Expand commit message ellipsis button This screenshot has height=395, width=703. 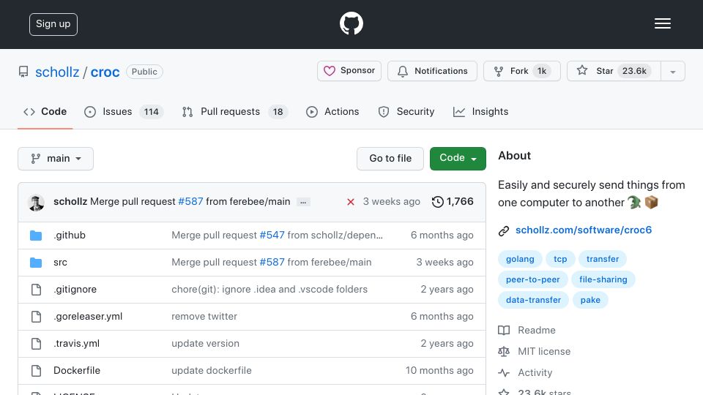[303, 202]
